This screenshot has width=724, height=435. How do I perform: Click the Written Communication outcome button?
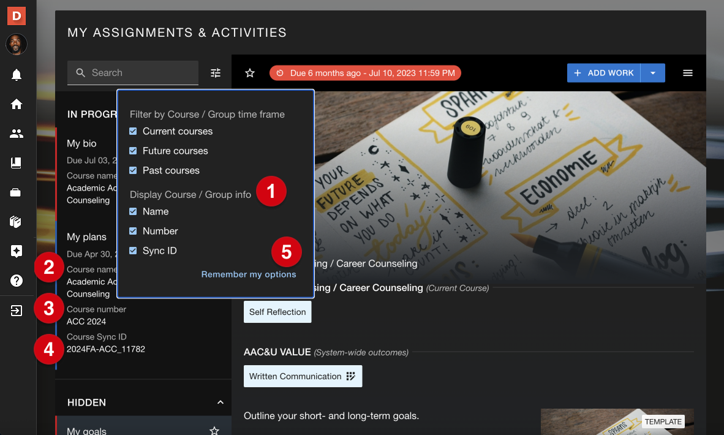[x=303, y=376]
